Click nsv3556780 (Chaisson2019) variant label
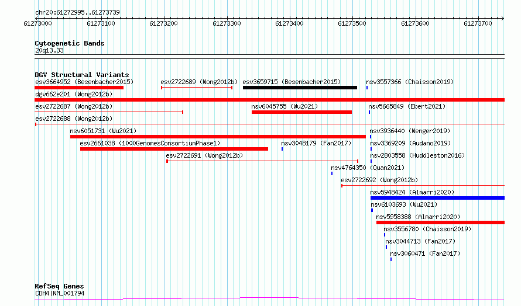Viewport: 521px width, 306px height. 427,229
